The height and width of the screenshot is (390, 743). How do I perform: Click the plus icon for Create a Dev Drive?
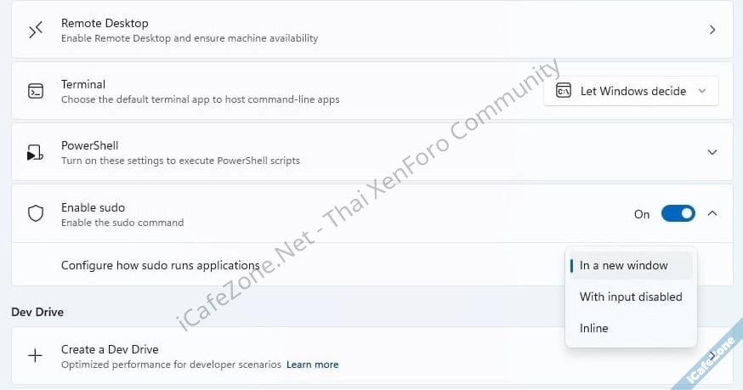tap(35, 356)
